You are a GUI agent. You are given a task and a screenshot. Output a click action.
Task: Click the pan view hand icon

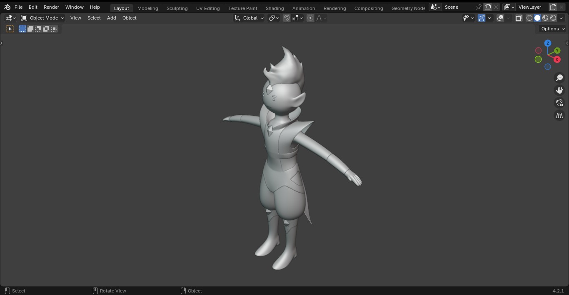pos(559,90)
